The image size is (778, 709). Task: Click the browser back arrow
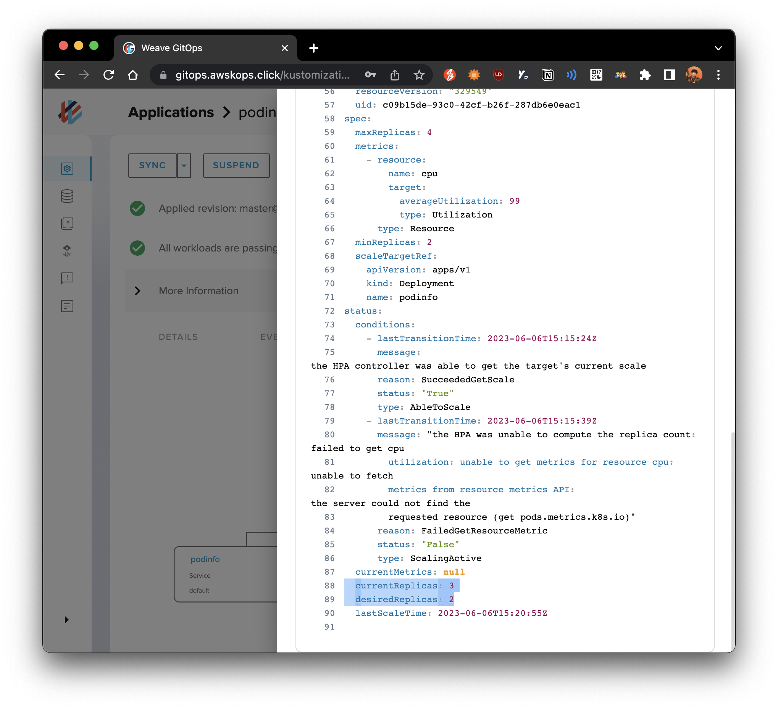tap(60, 75)
